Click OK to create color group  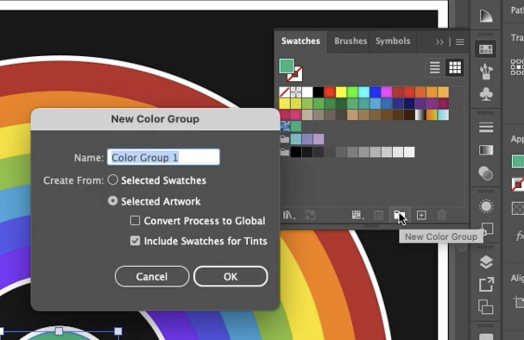point(230,277)
